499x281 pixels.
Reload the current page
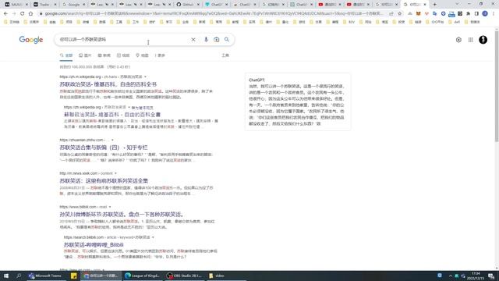tap(23, 14)
